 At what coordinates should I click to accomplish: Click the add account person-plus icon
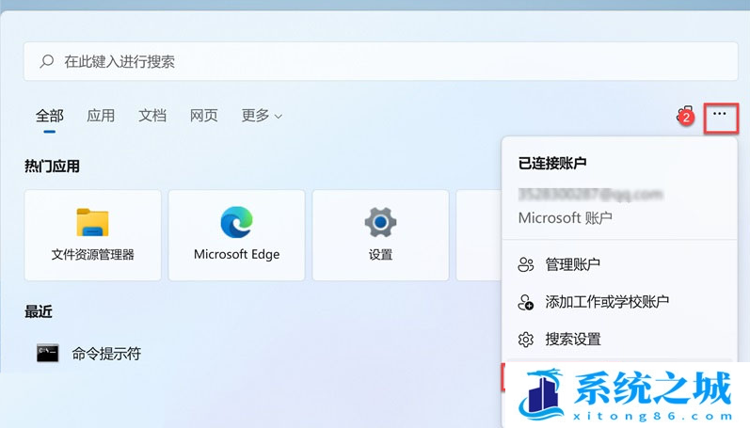pyautogui.click(x=526, y=302)
